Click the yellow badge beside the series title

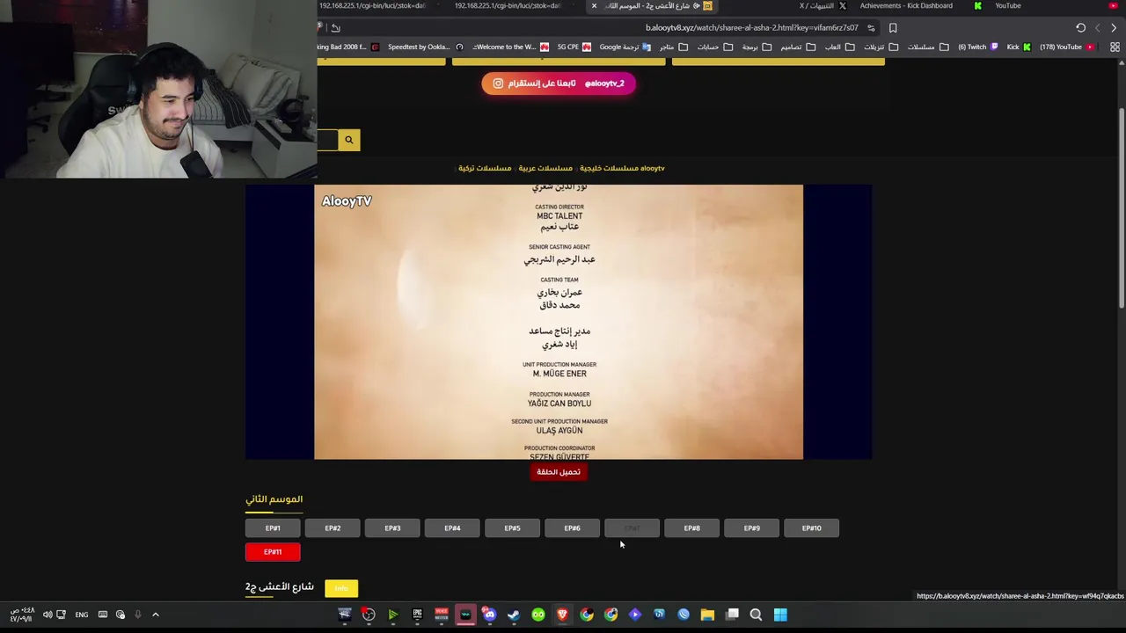point(341,588)
